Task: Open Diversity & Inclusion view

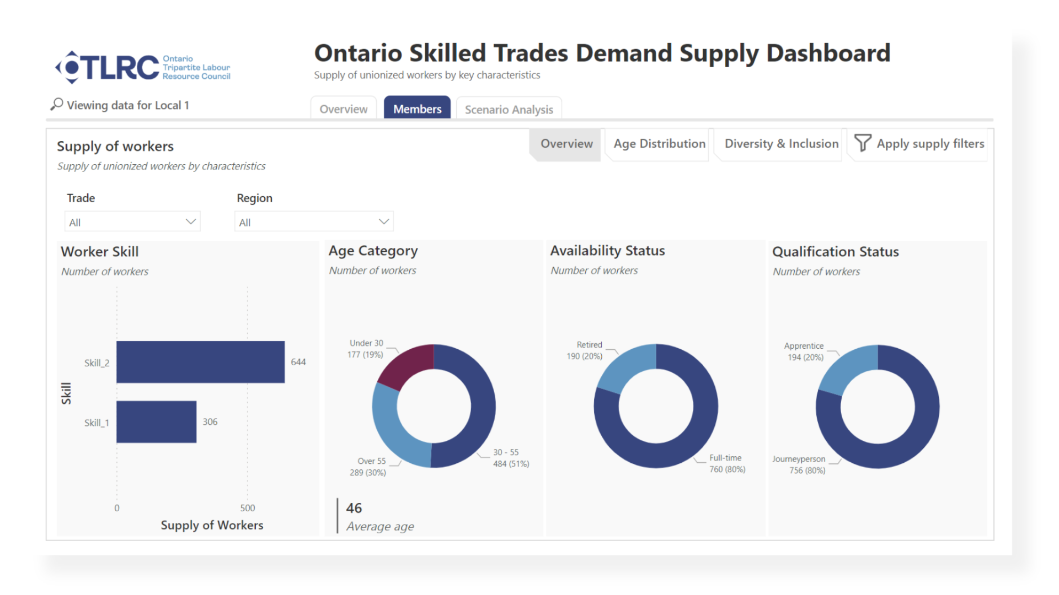Action: tap(781, 144)
